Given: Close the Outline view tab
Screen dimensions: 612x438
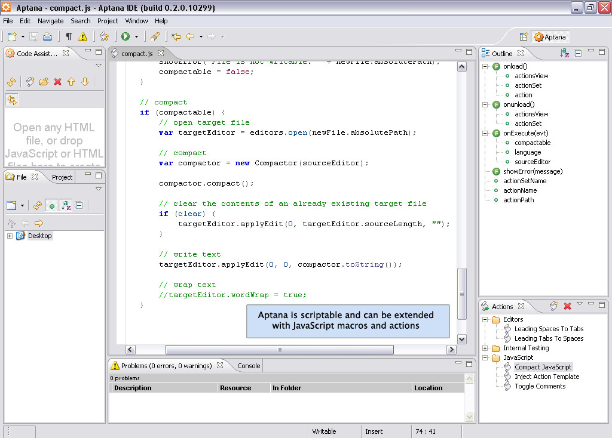Looking at the screenshot, I should [x=521, y=53].
